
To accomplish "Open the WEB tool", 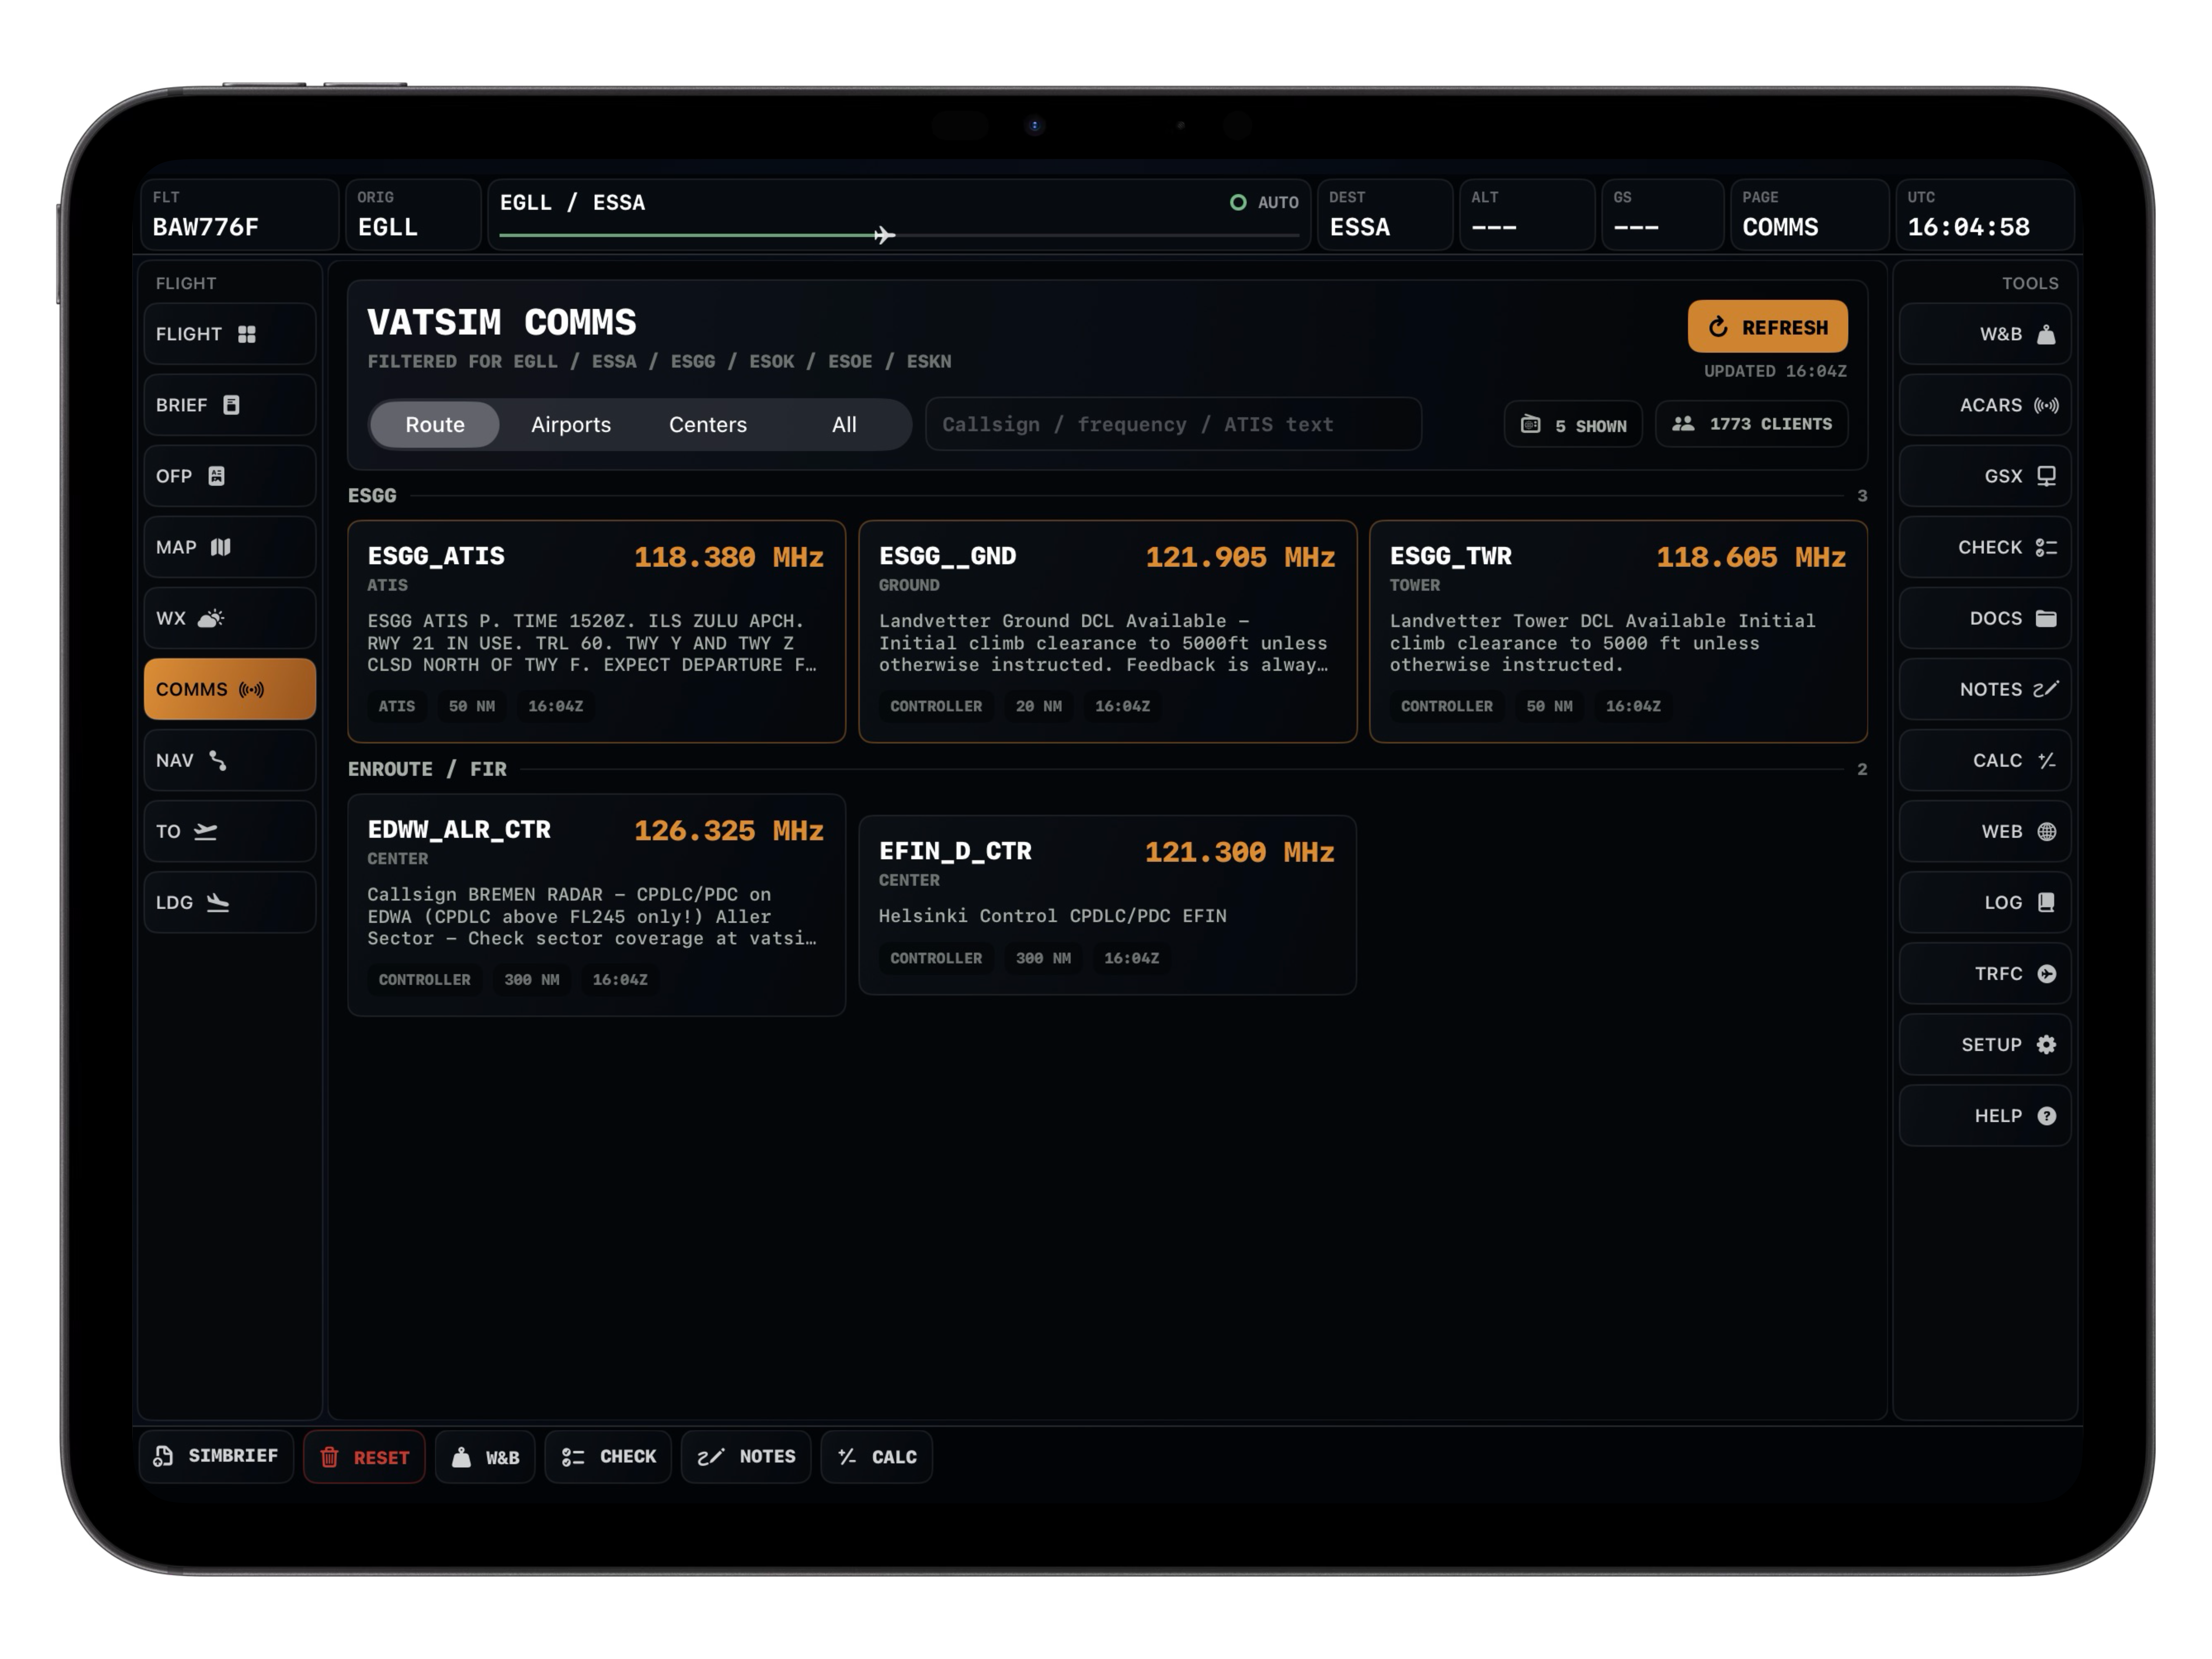I will coord(1985,831).
